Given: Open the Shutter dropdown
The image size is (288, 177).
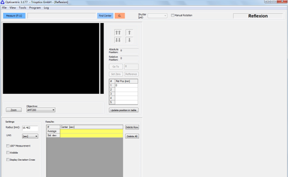Looking at the screenshot, I should pyautogui.click(x=157, y=16).
